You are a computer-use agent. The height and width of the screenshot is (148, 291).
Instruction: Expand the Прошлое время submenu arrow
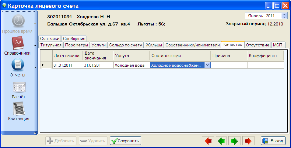tap(35, 24)
